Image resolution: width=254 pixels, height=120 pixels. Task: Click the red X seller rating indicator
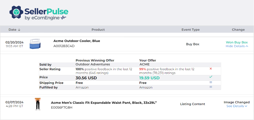pyautogui.click(x=211, y=69)
